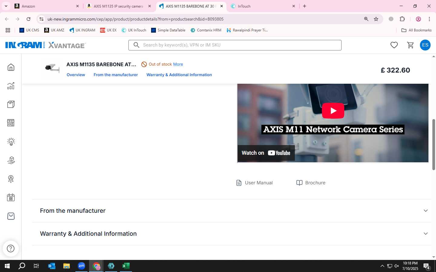Open the tab search dropdown arrow
Image resolution: width=436 pixels, height=272 pixels.
[x=6, y=6]
